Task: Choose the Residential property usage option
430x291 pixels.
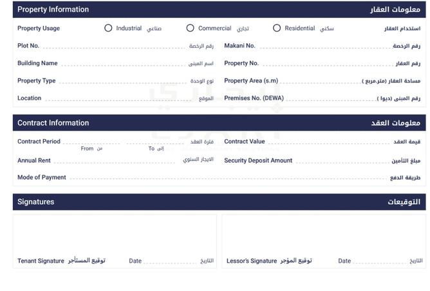Action: click(x=277, y=28)
